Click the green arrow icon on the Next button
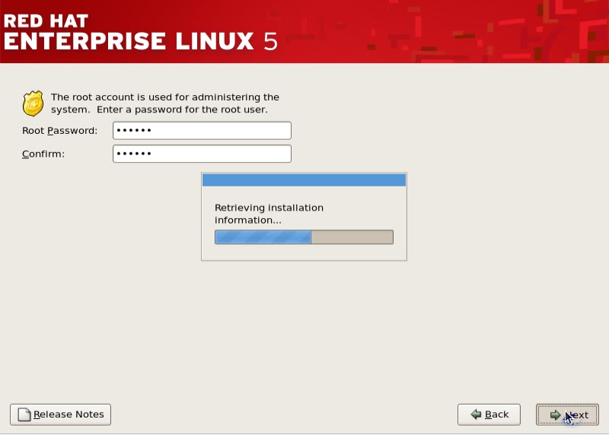609x435 pixels. click(x=556, y=414)
